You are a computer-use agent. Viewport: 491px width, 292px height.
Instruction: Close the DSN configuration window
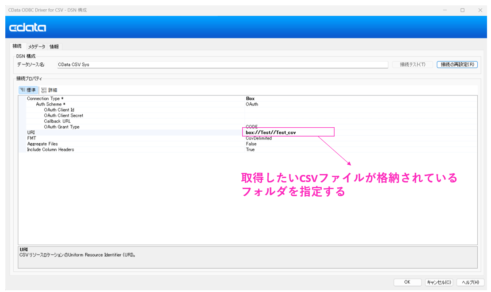tap(480, 10)
